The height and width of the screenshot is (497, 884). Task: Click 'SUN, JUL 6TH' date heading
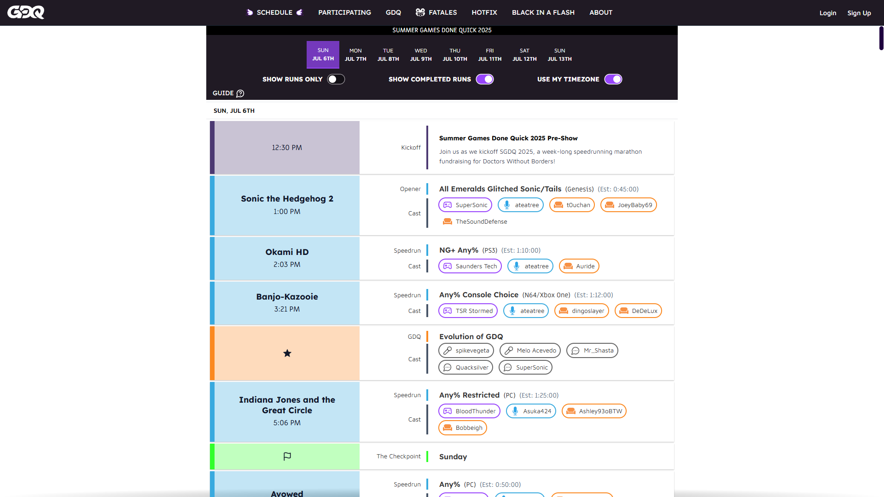tap(234, 110)
